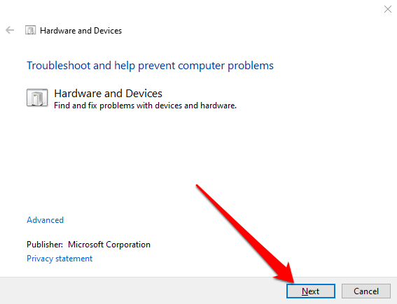Click the "Microsoft Corporation" publisher name
This screenshot has height=304, width=397.
pyautogui.click(x=109, y=245)
